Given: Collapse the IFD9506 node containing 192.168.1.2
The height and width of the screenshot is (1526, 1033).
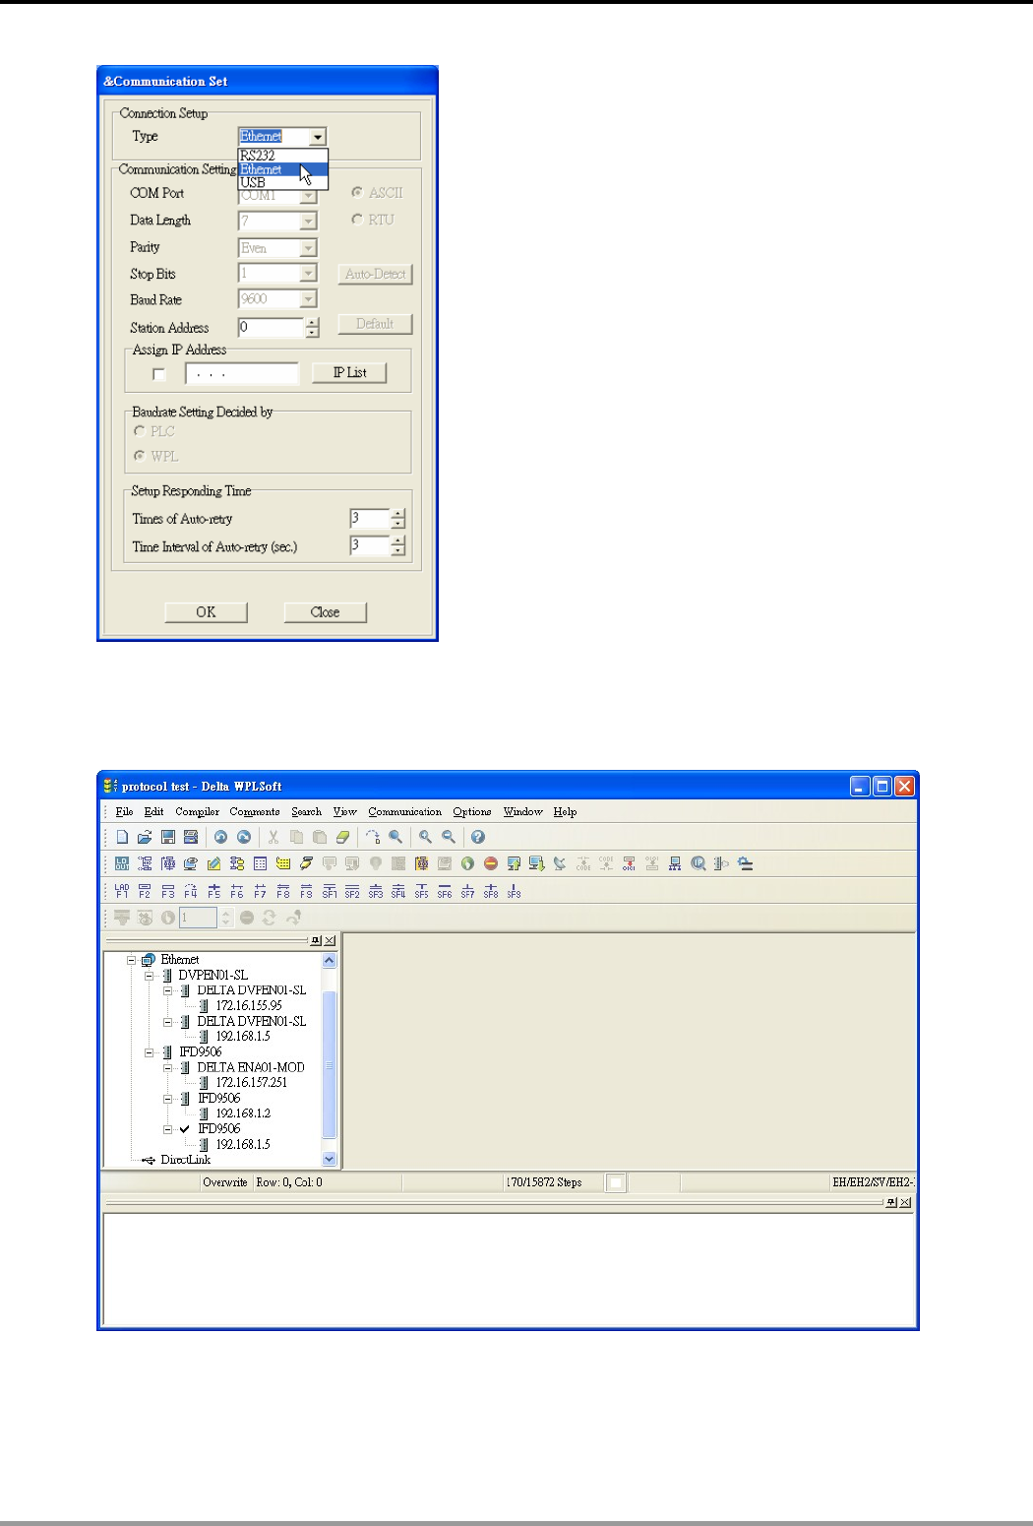Looking at the screenshot, I should click(x=168, y=1099).
